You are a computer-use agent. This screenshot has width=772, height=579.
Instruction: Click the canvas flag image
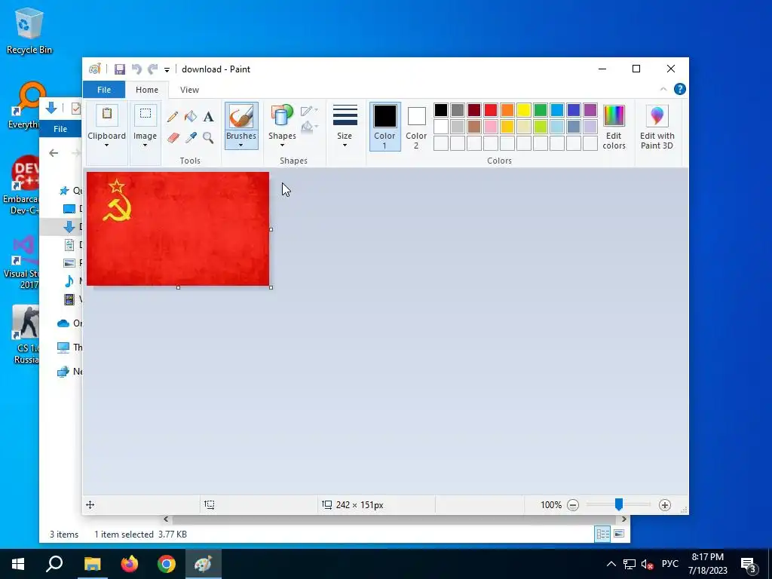point(178,228)
